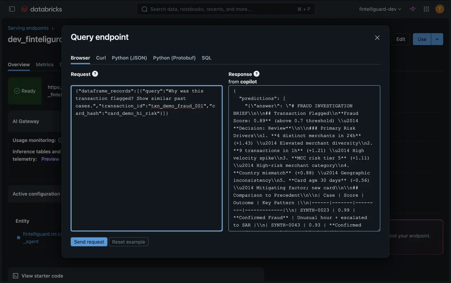Viewport: 451px width, 283px height.
Task: Click View starter code
Action: 42,276
